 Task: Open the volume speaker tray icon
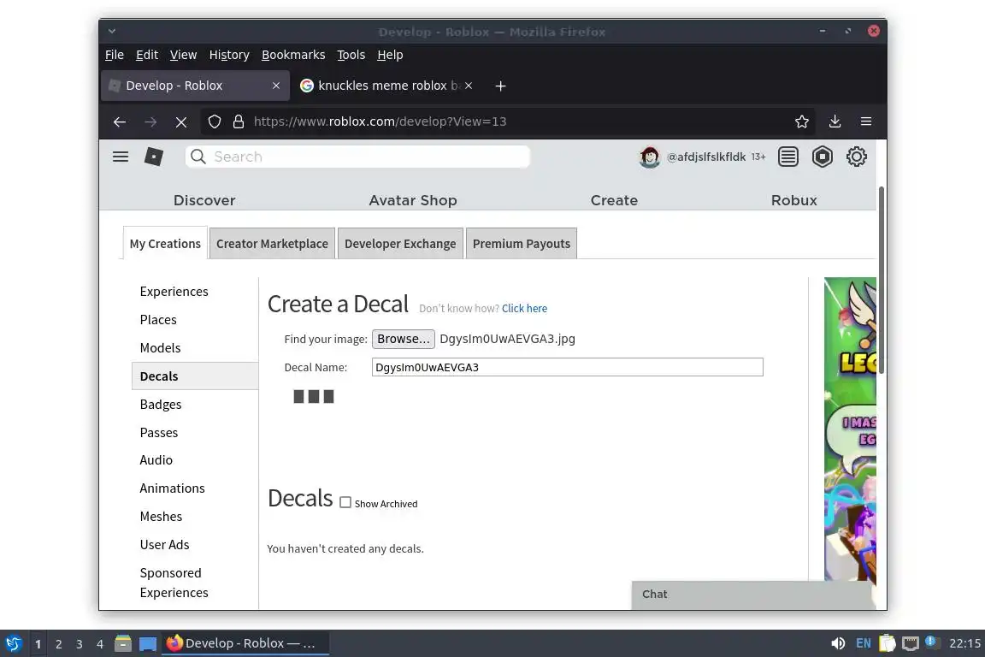(837, 643)
